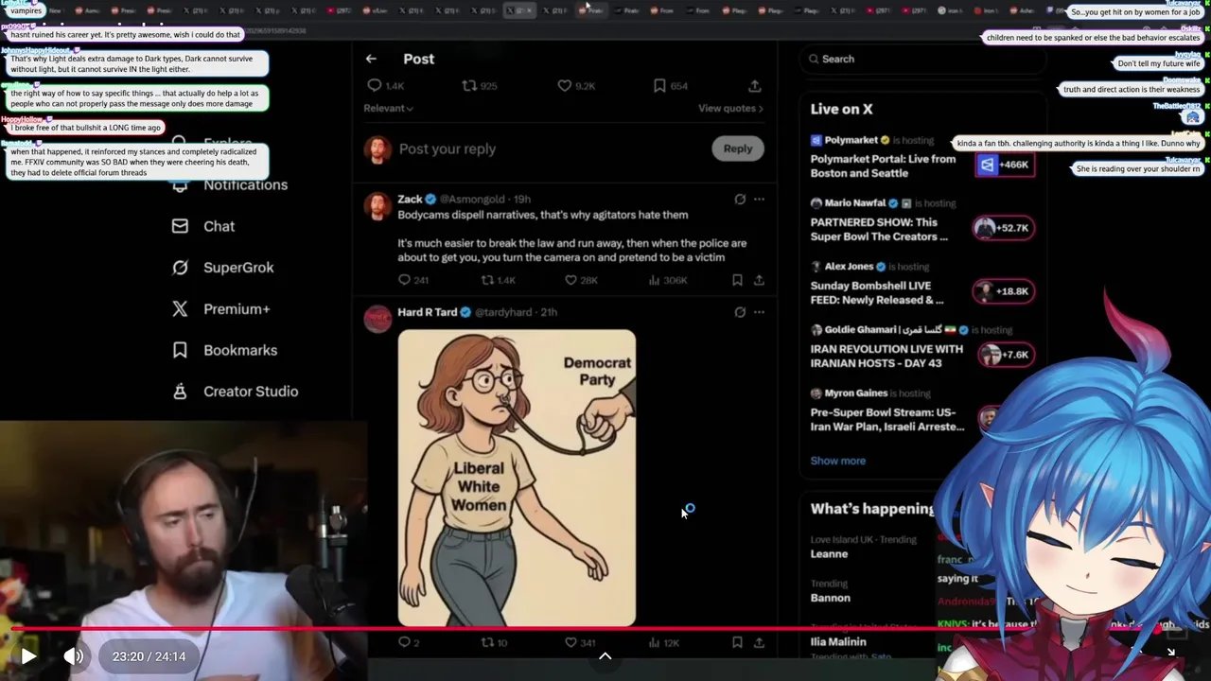Click the +7.6K listener badge
Screen dimensions: 1211x681
pos(1004,355)
